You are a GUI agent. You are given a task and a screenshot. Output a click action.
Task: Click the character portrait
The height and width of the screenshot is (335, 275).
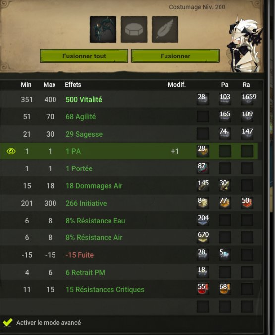(x=245, y=44)
